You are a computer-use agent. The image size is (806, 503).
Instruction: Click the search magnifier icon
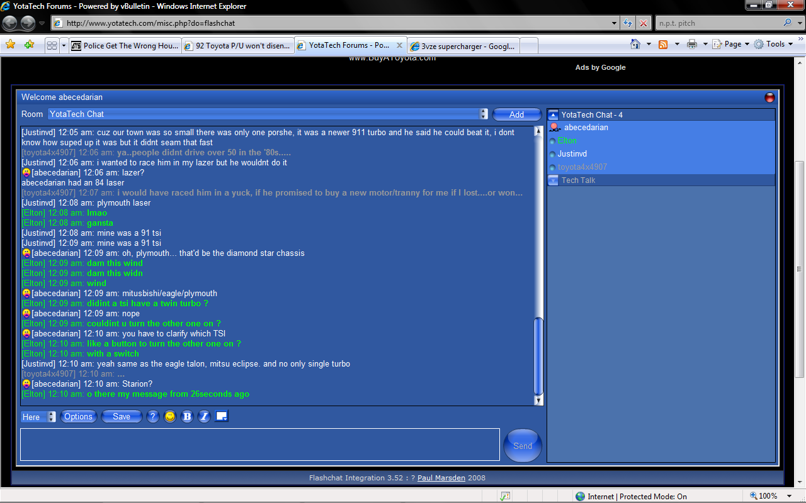[787, 23]
